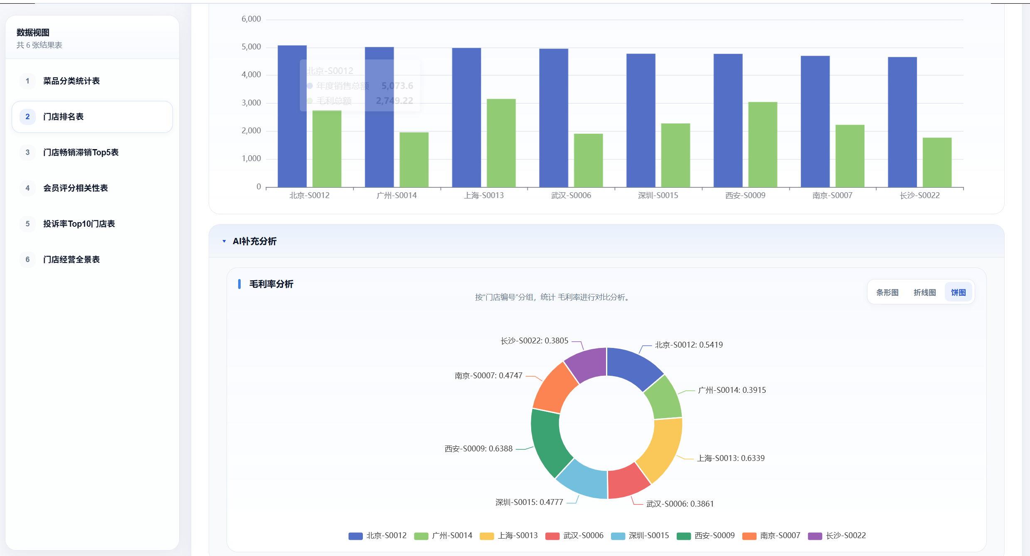Open 菜品分类统计表 in the sidebar
The height and width of the screenshot is (556, 1030).
[92, 81]
